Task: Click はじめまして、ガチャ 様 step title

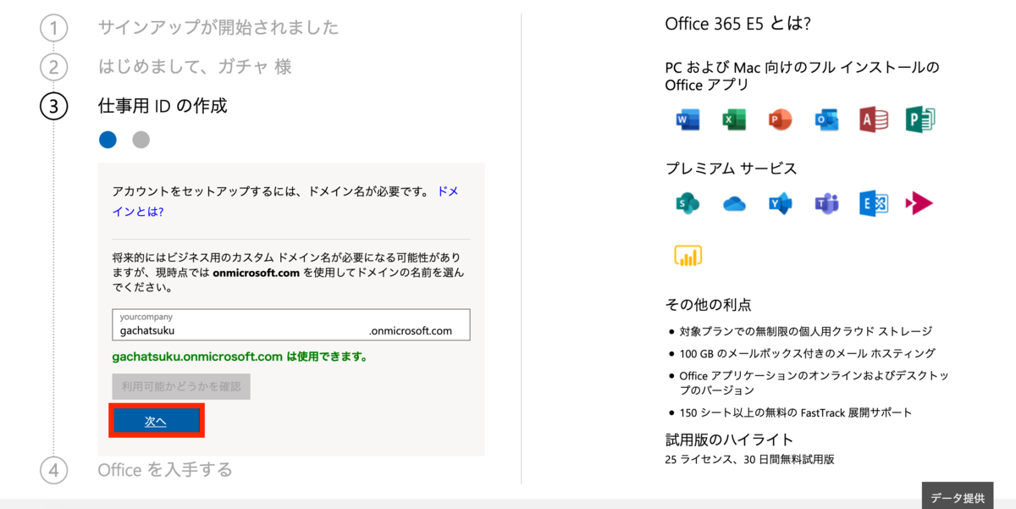Action: (195, 66)
